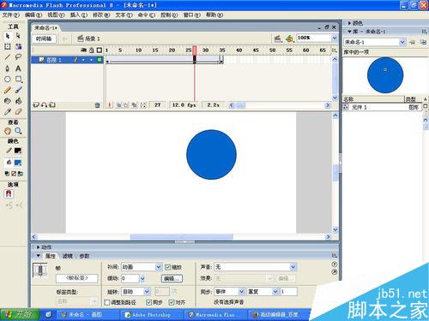Select the Oval tool
This screenshot has width=429, height=321.
(x=8, y=80)
